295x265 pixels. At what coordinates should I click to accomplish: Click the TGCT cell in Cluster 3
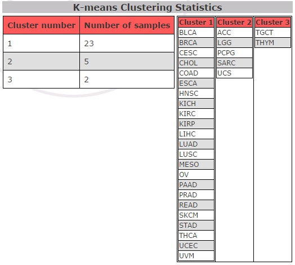click(x=272, y=33)
